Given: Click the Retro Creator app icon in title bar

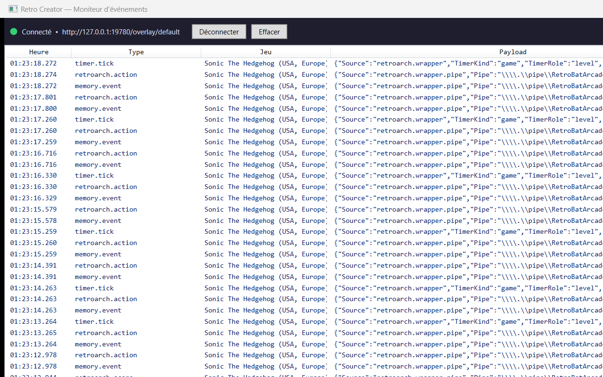Looking at the screenshot, I should [13, 9].
